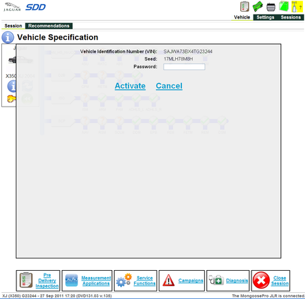Open Pre Delivery Inspection
305x299 pixels.
(x=38, y=280)
